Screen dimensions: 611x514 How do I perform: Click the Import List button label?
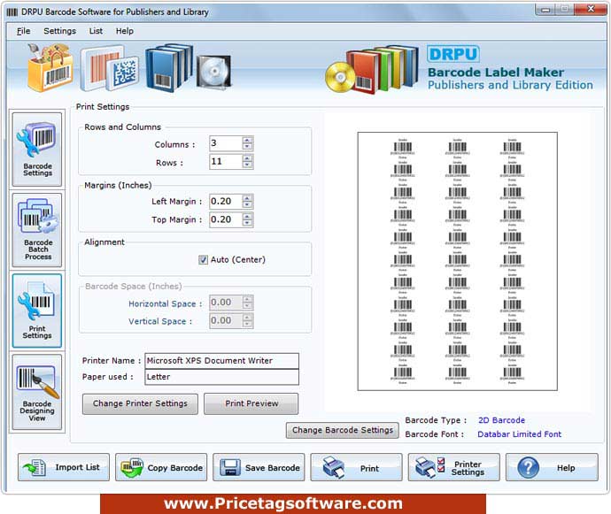click(x=78, y=467)
